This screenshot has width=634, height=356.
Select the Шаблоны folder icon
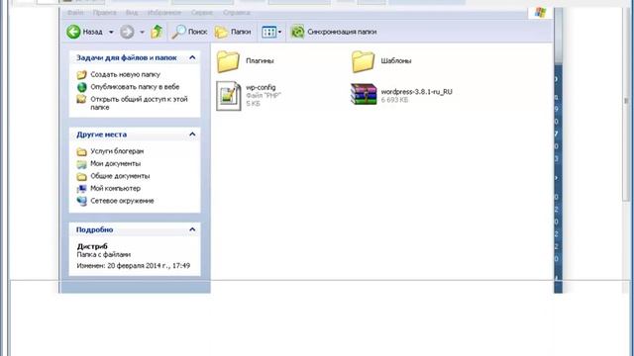point(363,61)
